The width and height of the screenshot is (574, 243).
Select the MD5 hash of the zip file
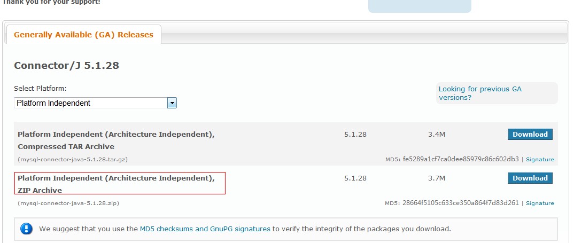coord(461,203)
